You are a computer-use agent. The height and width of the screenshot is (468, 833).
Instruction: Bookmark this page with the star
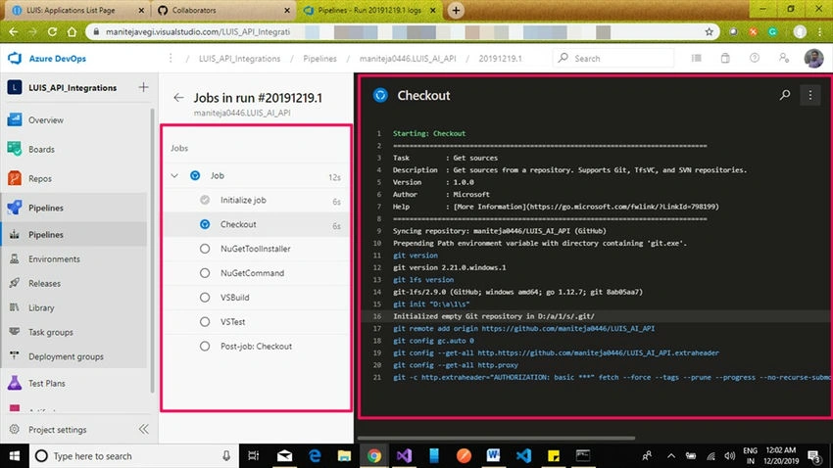pos(709,32)
